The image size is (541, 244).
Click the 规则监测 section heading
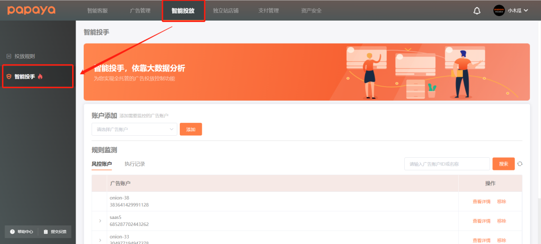click(x=104, y=150)
